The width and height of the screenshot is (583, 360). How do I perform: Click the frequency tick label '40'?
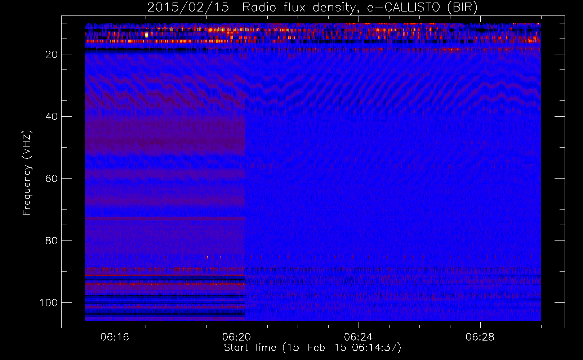click(52, 117)
